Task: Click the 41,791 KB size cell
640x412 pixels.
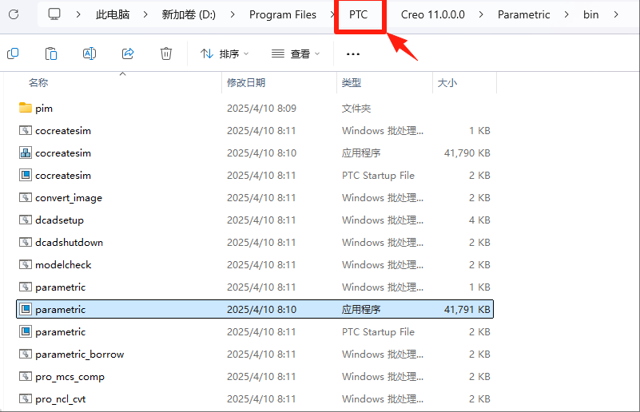Action: click(467, 309)
